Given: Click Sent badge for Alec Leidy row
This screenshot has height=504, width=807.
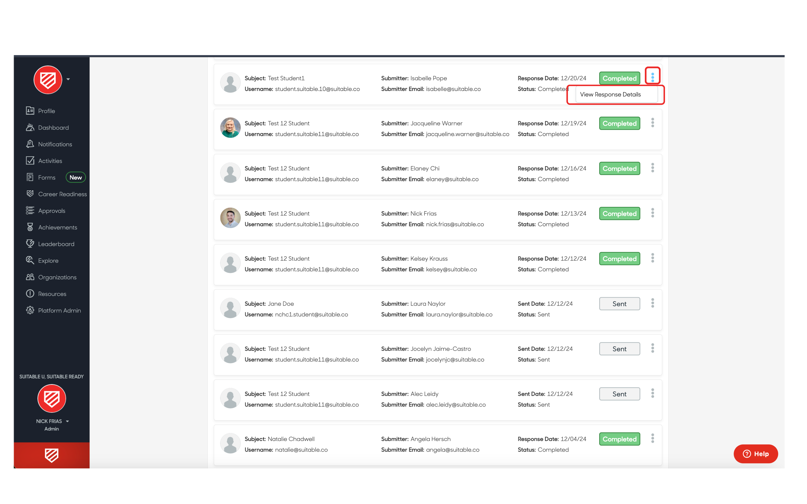Looking at the screenshot, I should [x=619, y=394].
